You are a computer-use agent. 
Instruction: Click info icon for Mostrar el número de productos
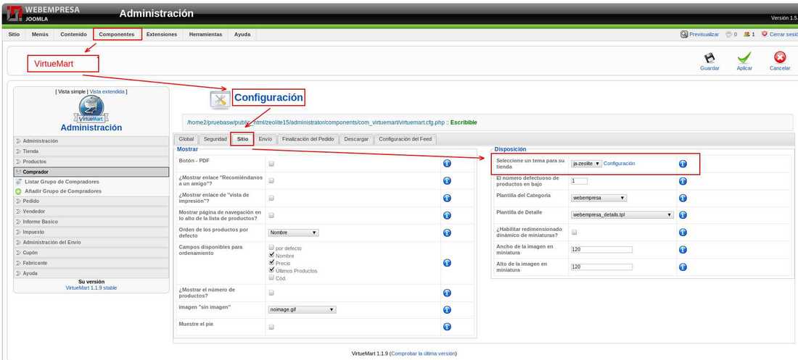tap(447, 293)
